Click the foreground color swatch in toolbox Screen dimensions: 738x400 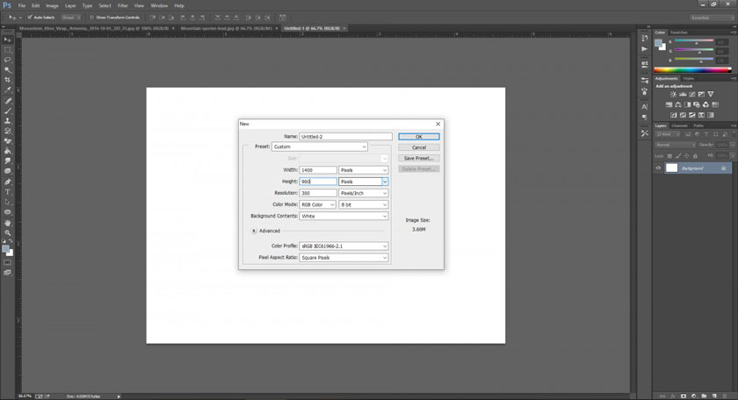(x=5, y=249)
